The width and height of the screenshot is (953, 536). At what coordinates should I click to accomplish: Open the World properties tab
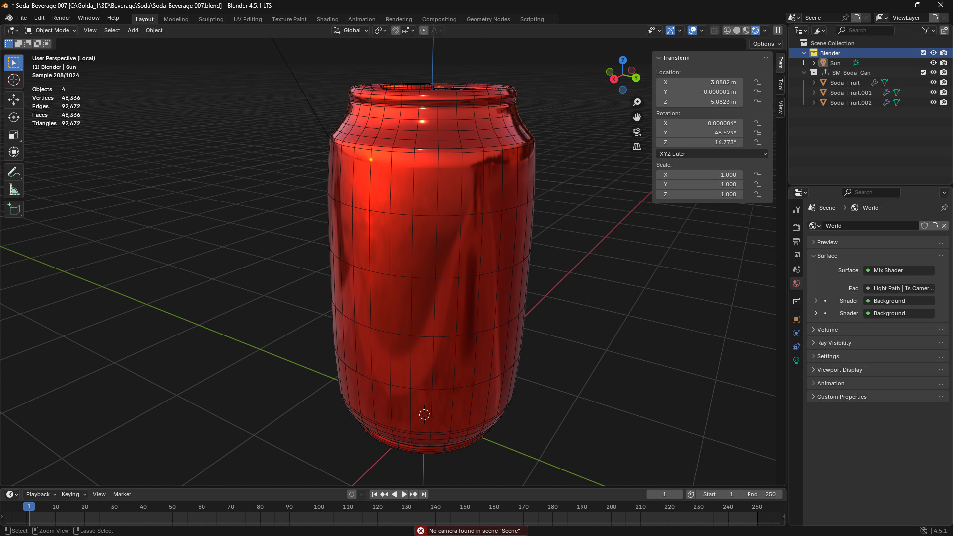796,283
